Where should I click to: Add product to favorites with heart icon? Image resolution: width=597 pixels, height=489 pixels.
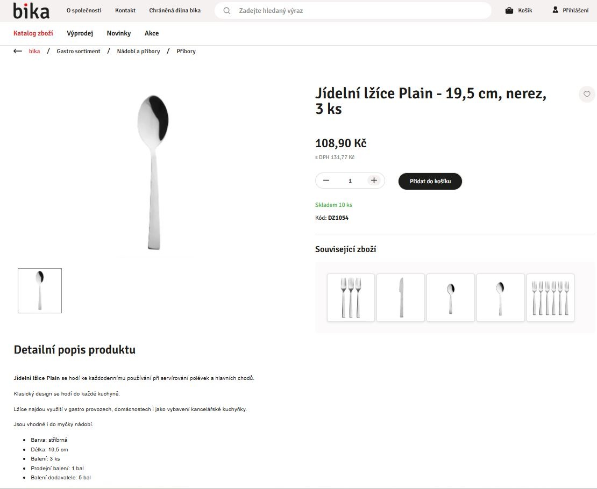pyautogui.click(x=587, y=94)
